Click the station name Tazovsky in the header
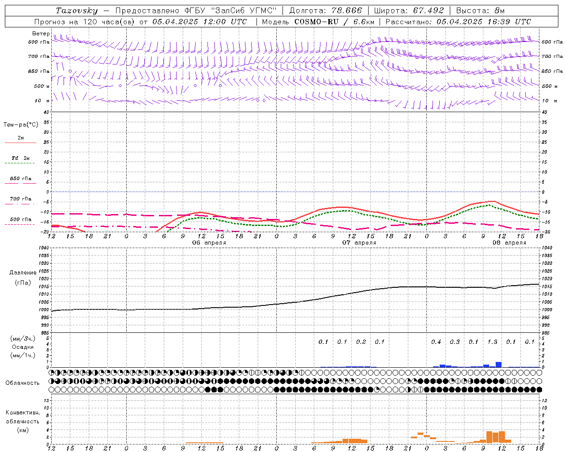 click(77, 11)
